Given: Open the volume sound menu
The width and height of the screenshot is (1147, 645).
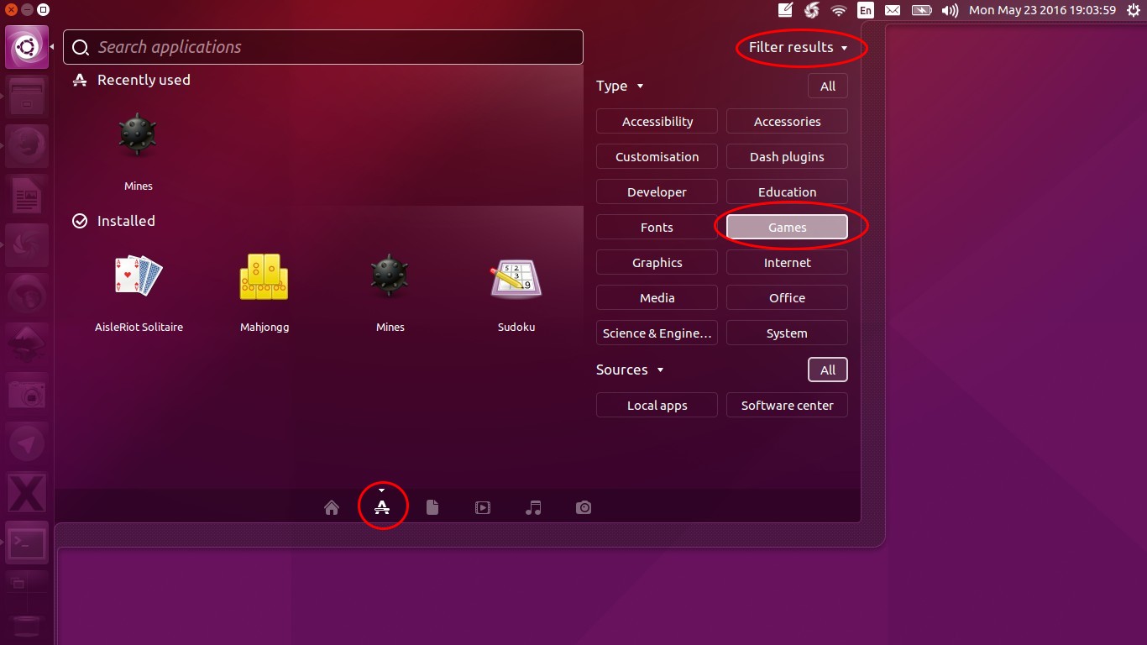Looking at the screenshot, I should click(x=950, y=10).
